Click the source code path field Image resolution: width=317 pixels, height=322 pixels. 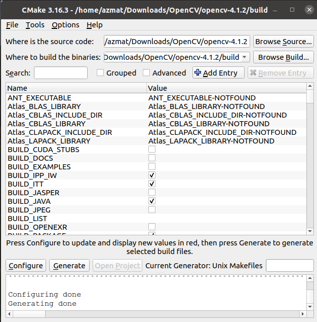[x=177, y=42]
